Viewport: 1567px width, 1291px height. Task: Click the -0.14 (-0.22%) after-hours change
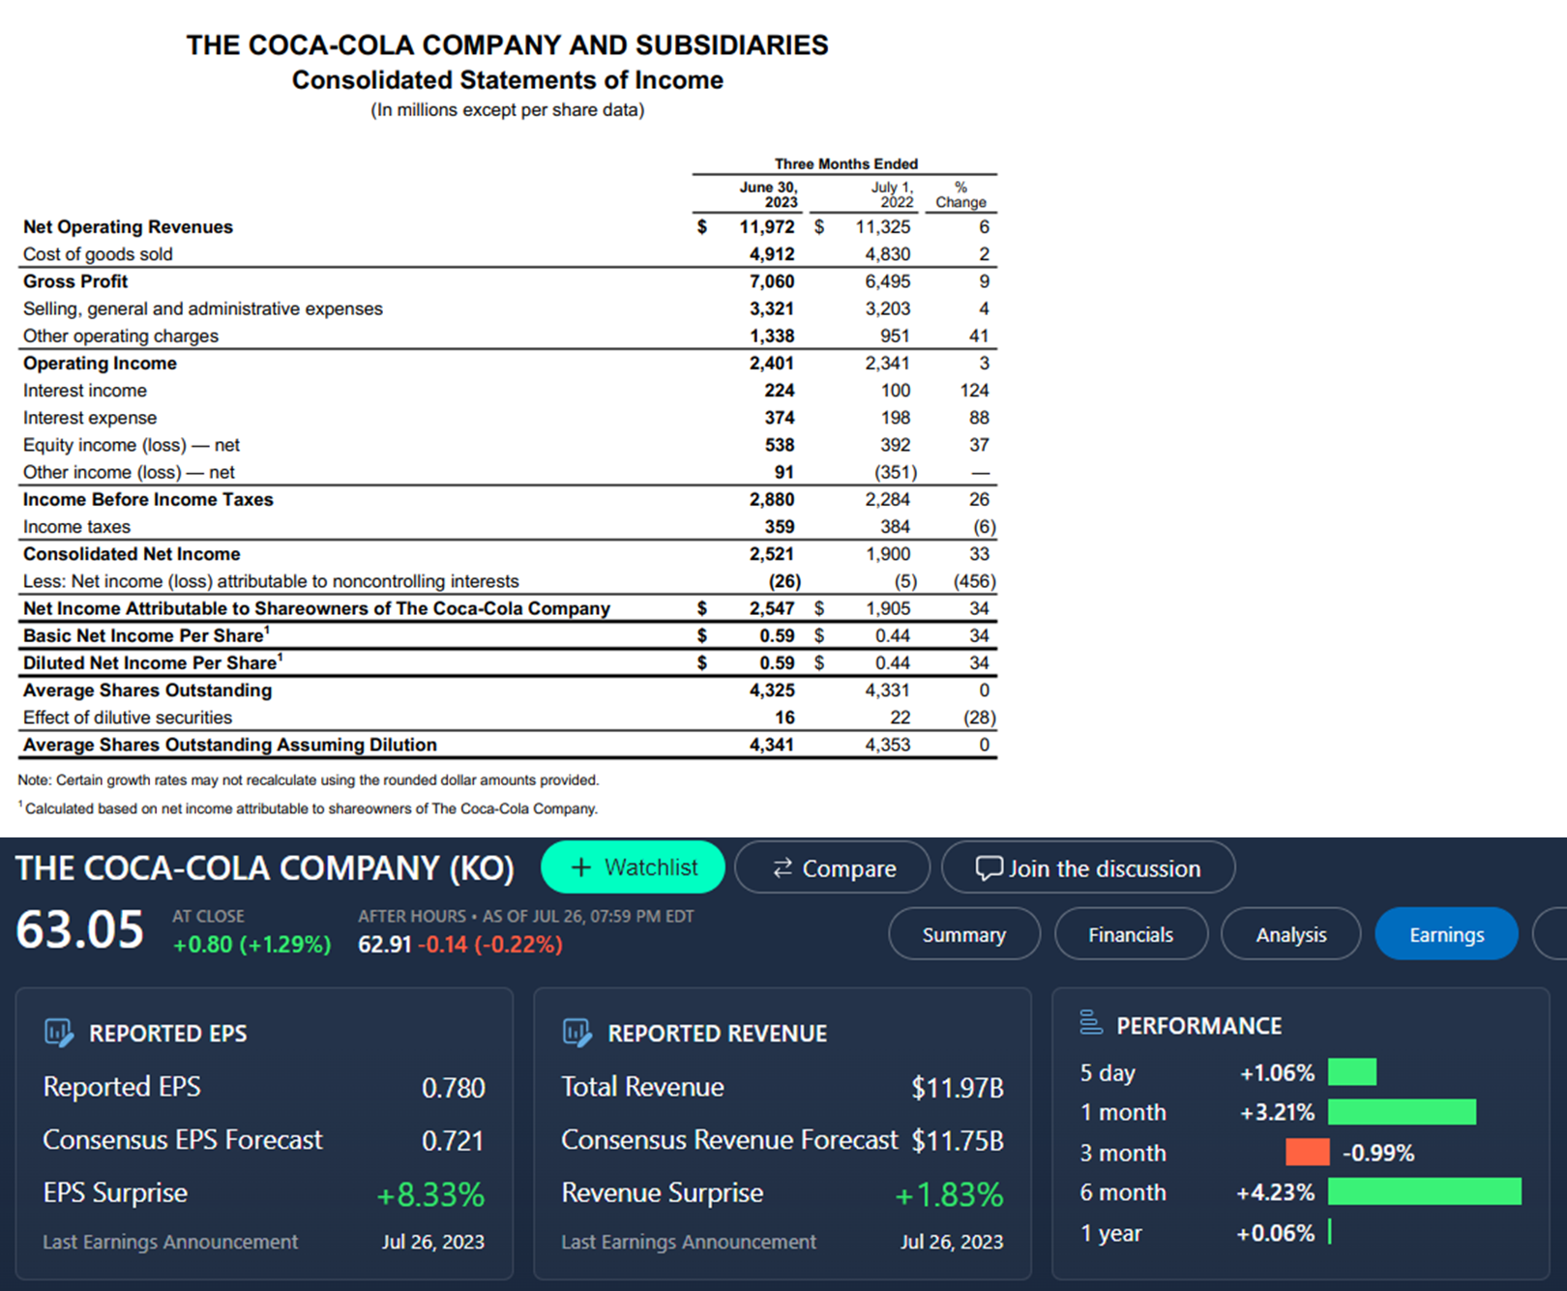pos(490,945)
